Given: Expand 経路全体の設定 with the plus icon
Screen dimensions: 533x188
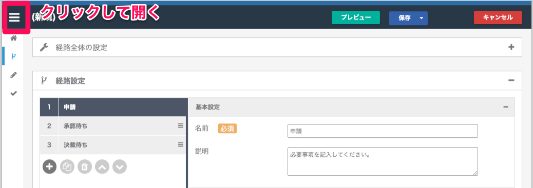Looking at the screenshot, I should click(511, 47).
